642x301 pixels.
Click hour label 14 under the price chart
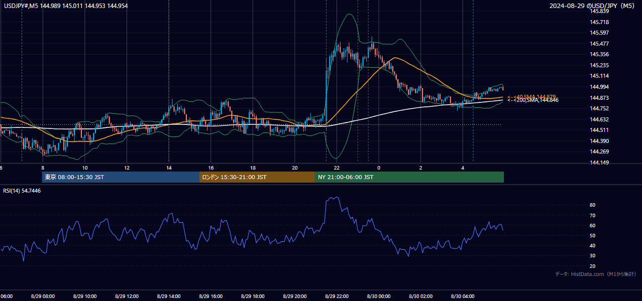169,168
